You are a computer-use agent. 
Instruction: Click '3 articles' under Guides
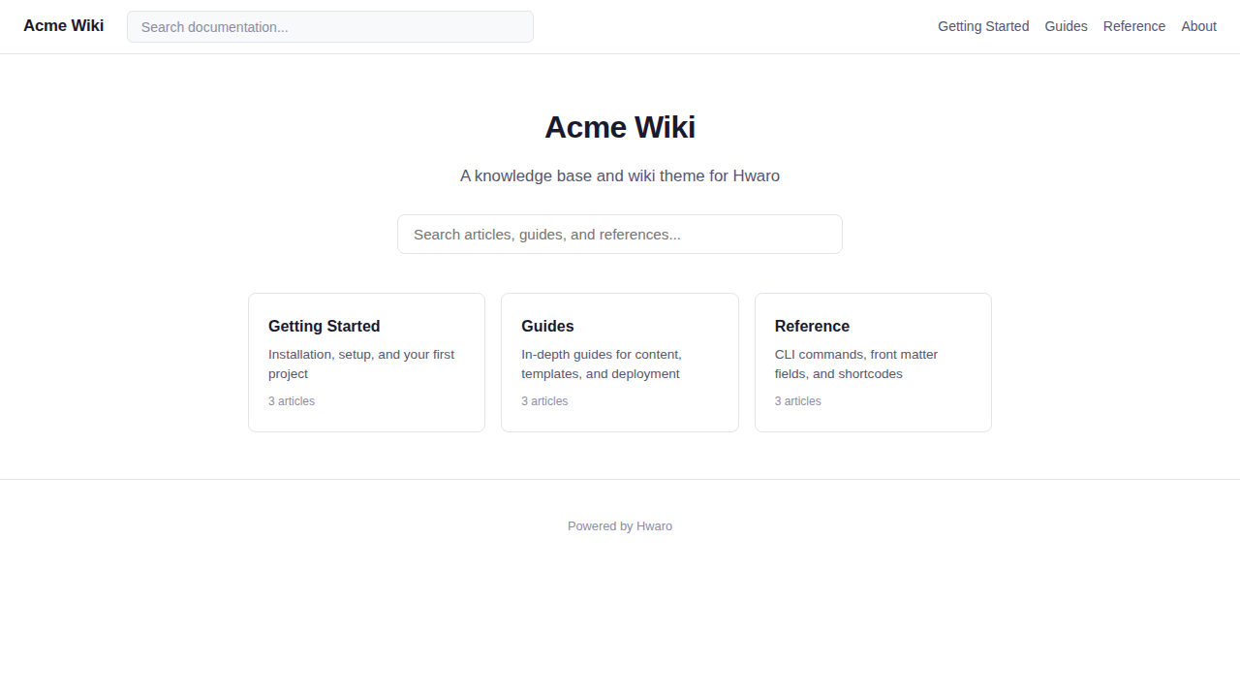click(544, 400)
